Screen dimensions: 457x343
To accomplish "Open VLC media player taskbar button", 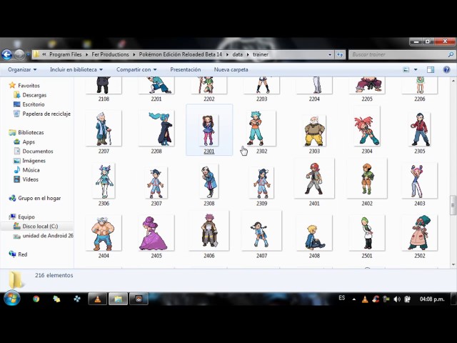I will (97, 299).
